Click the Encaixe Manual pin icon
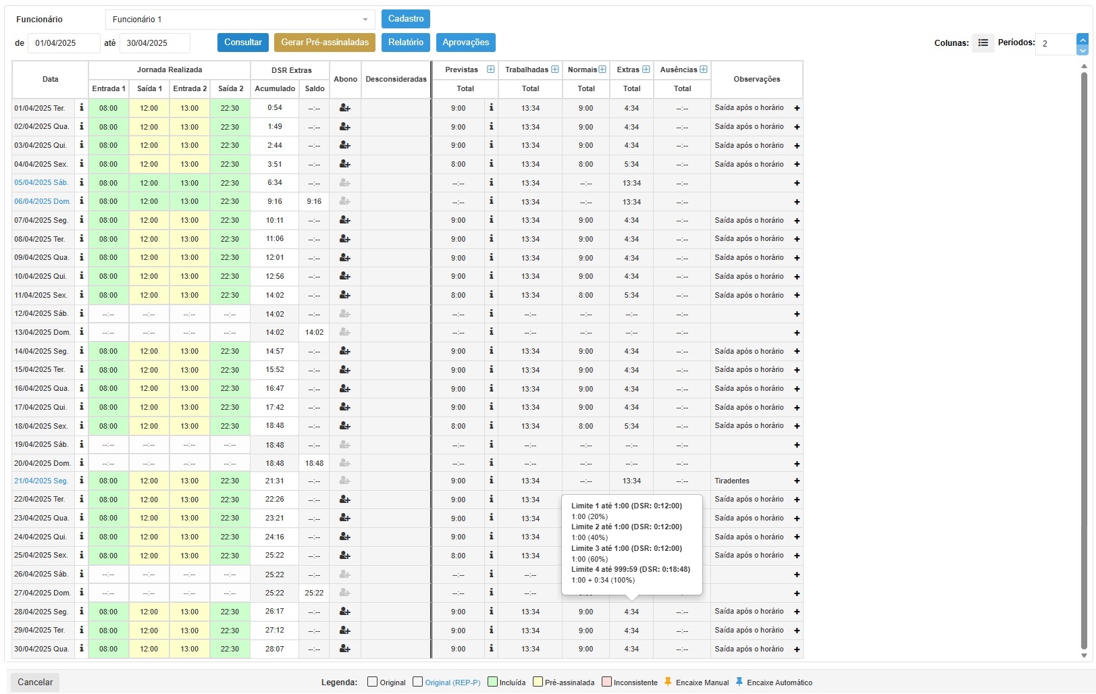Screen dimensions: 1096x694 coord(668,682)
